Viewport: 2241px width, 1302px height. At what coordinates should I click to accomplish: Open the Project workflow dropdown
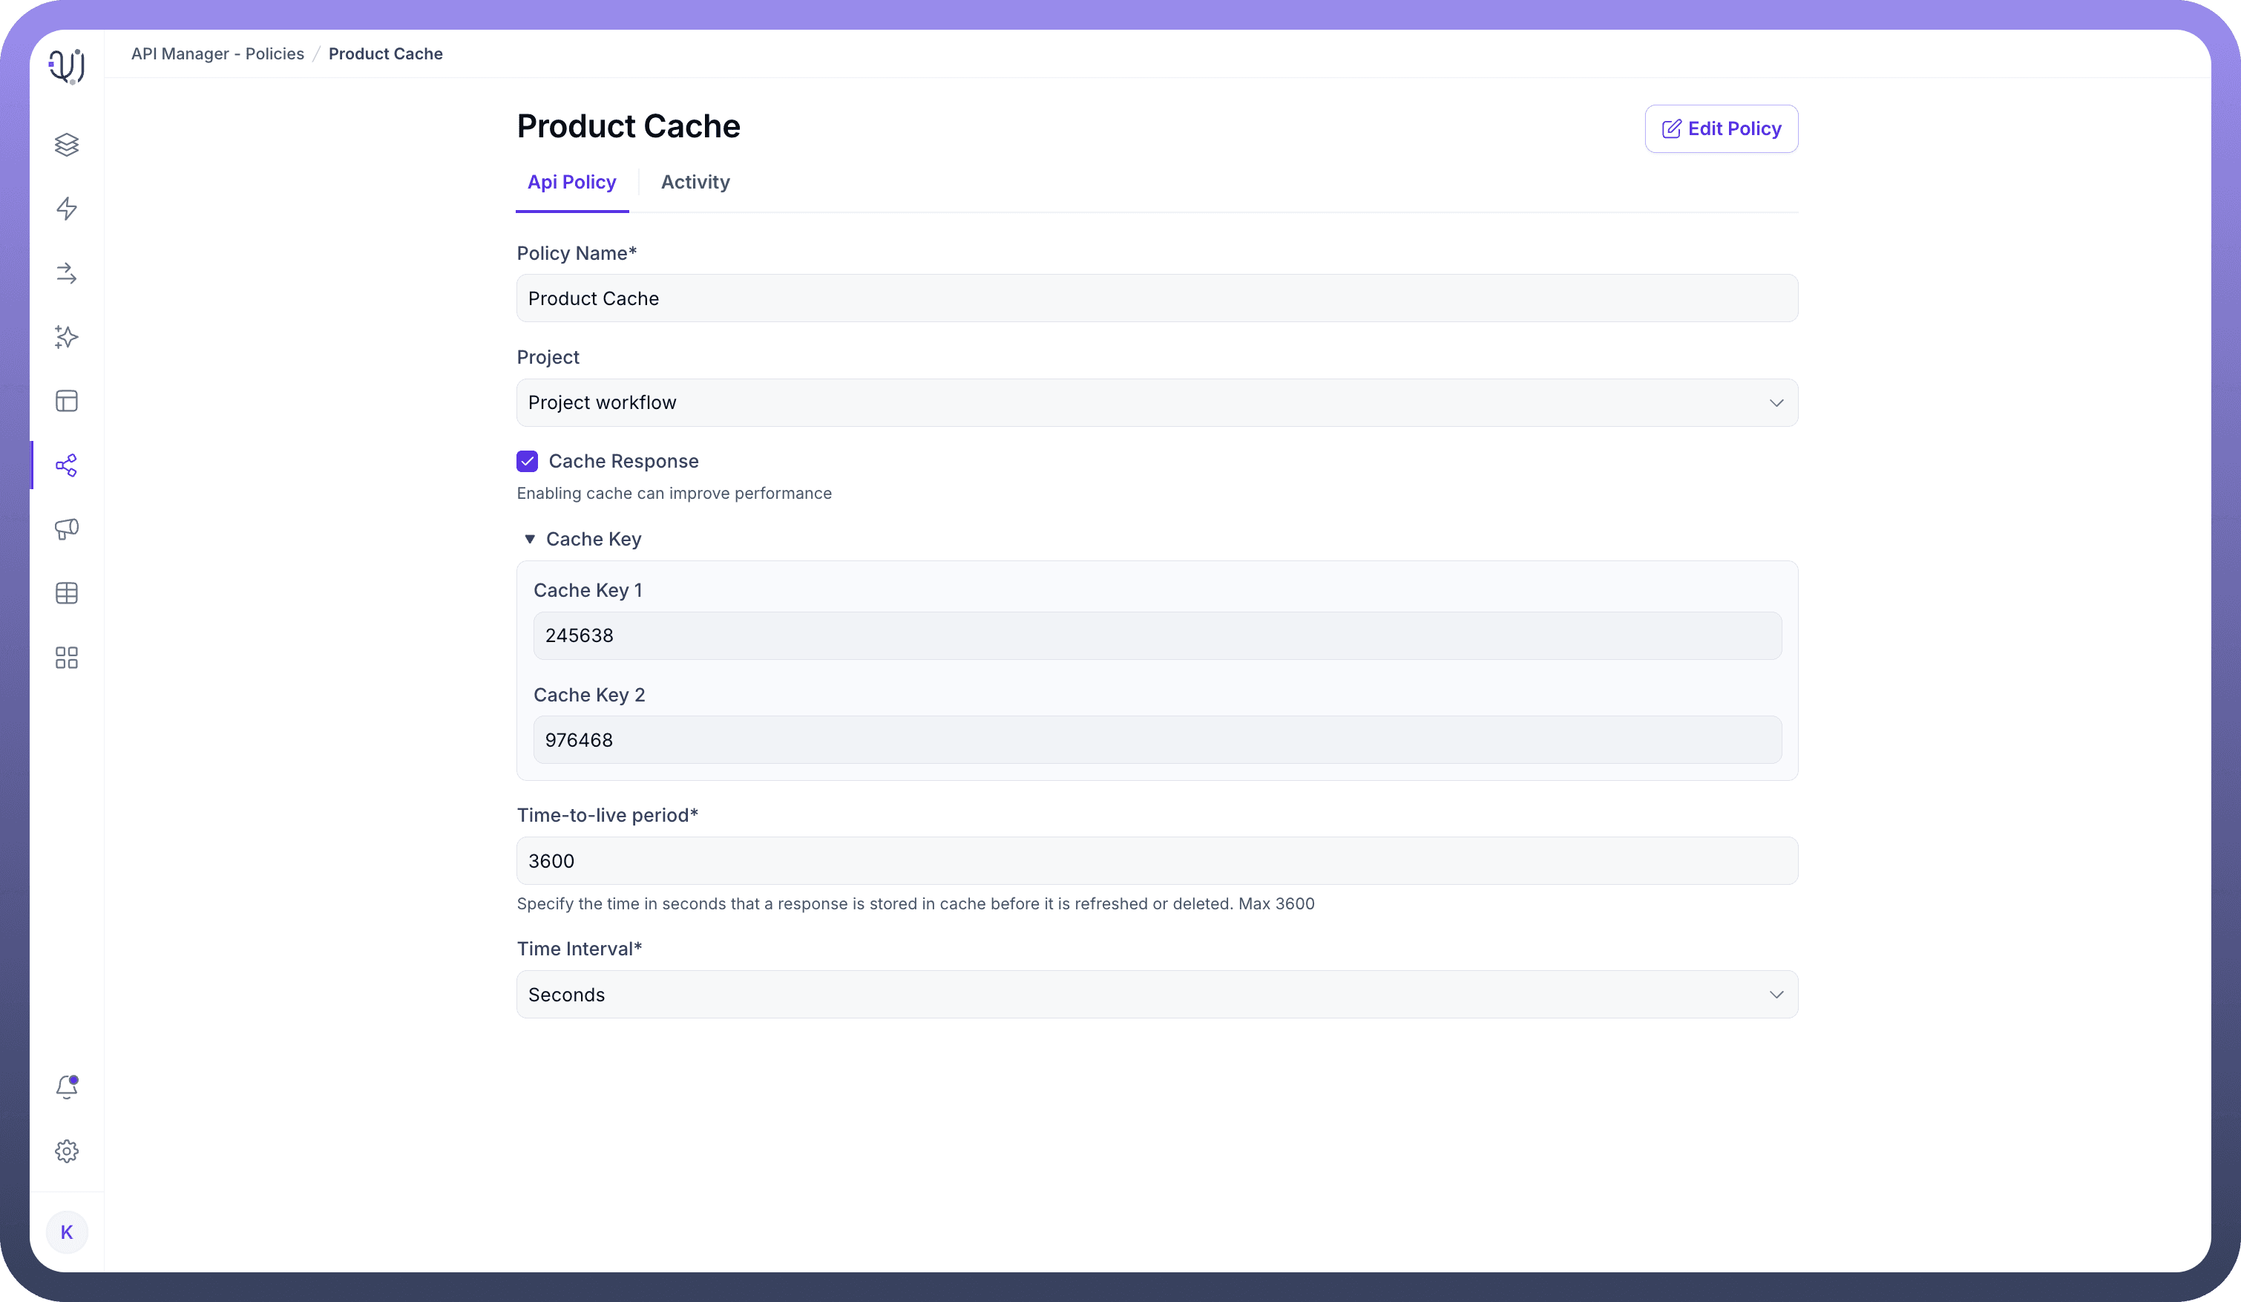tap(1156, 403)
